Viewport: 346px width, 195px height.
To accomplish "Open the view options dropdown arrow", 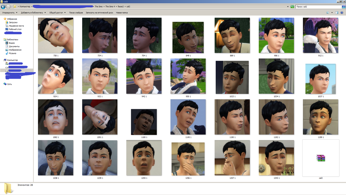I will tap(331, 13).
